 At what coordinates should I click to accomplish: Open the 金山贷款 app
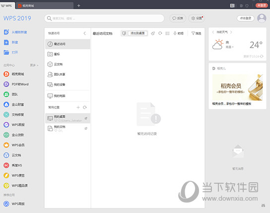coord(14,135)
